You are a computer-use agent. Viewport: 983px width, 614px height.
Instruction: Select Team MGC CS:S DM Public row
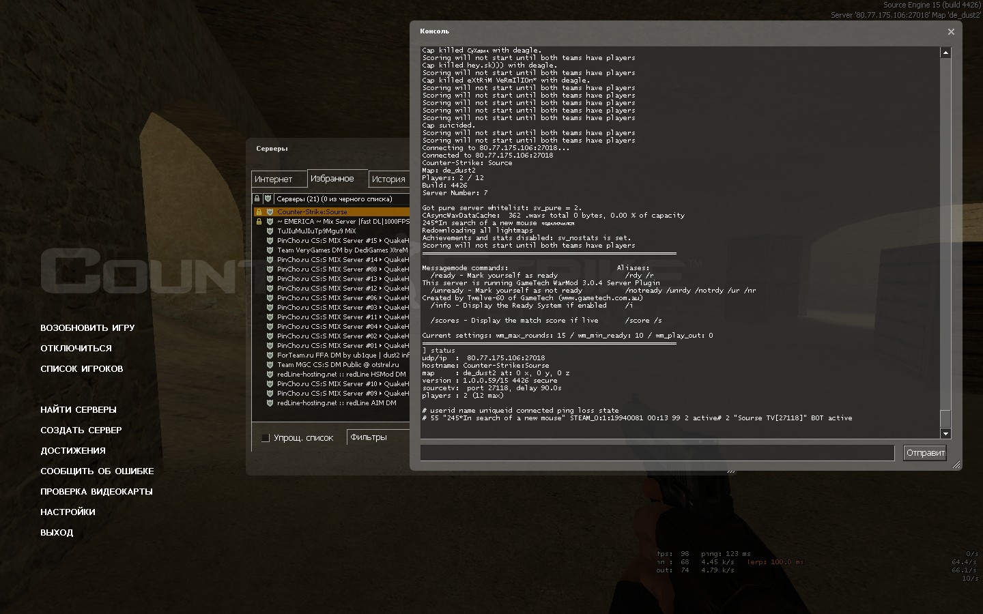[x=331, y=365]
